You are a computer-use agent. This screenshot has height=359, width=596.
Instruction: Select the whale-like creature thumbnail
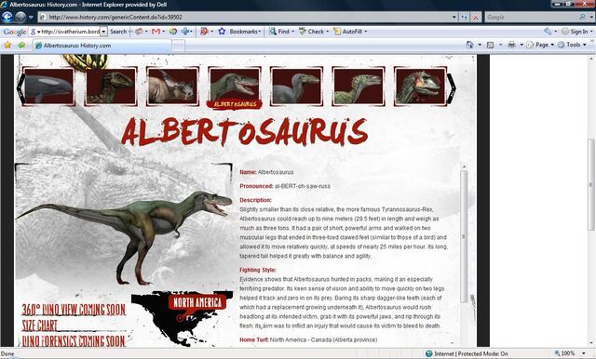[48, 86]
